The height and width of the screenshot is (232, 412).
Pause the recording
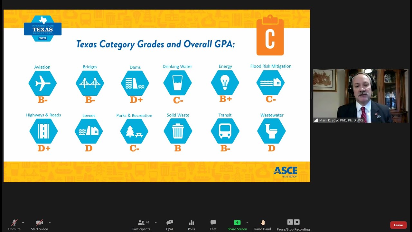(290, 222)
